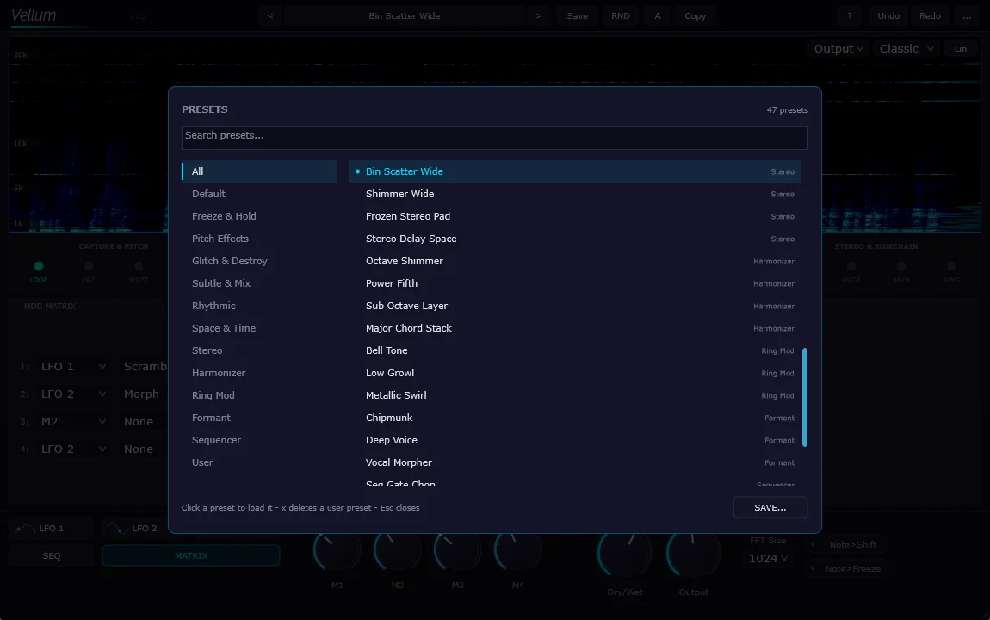Adjust the M3 macro knob

pyautogui.click(x=458, y=550)
